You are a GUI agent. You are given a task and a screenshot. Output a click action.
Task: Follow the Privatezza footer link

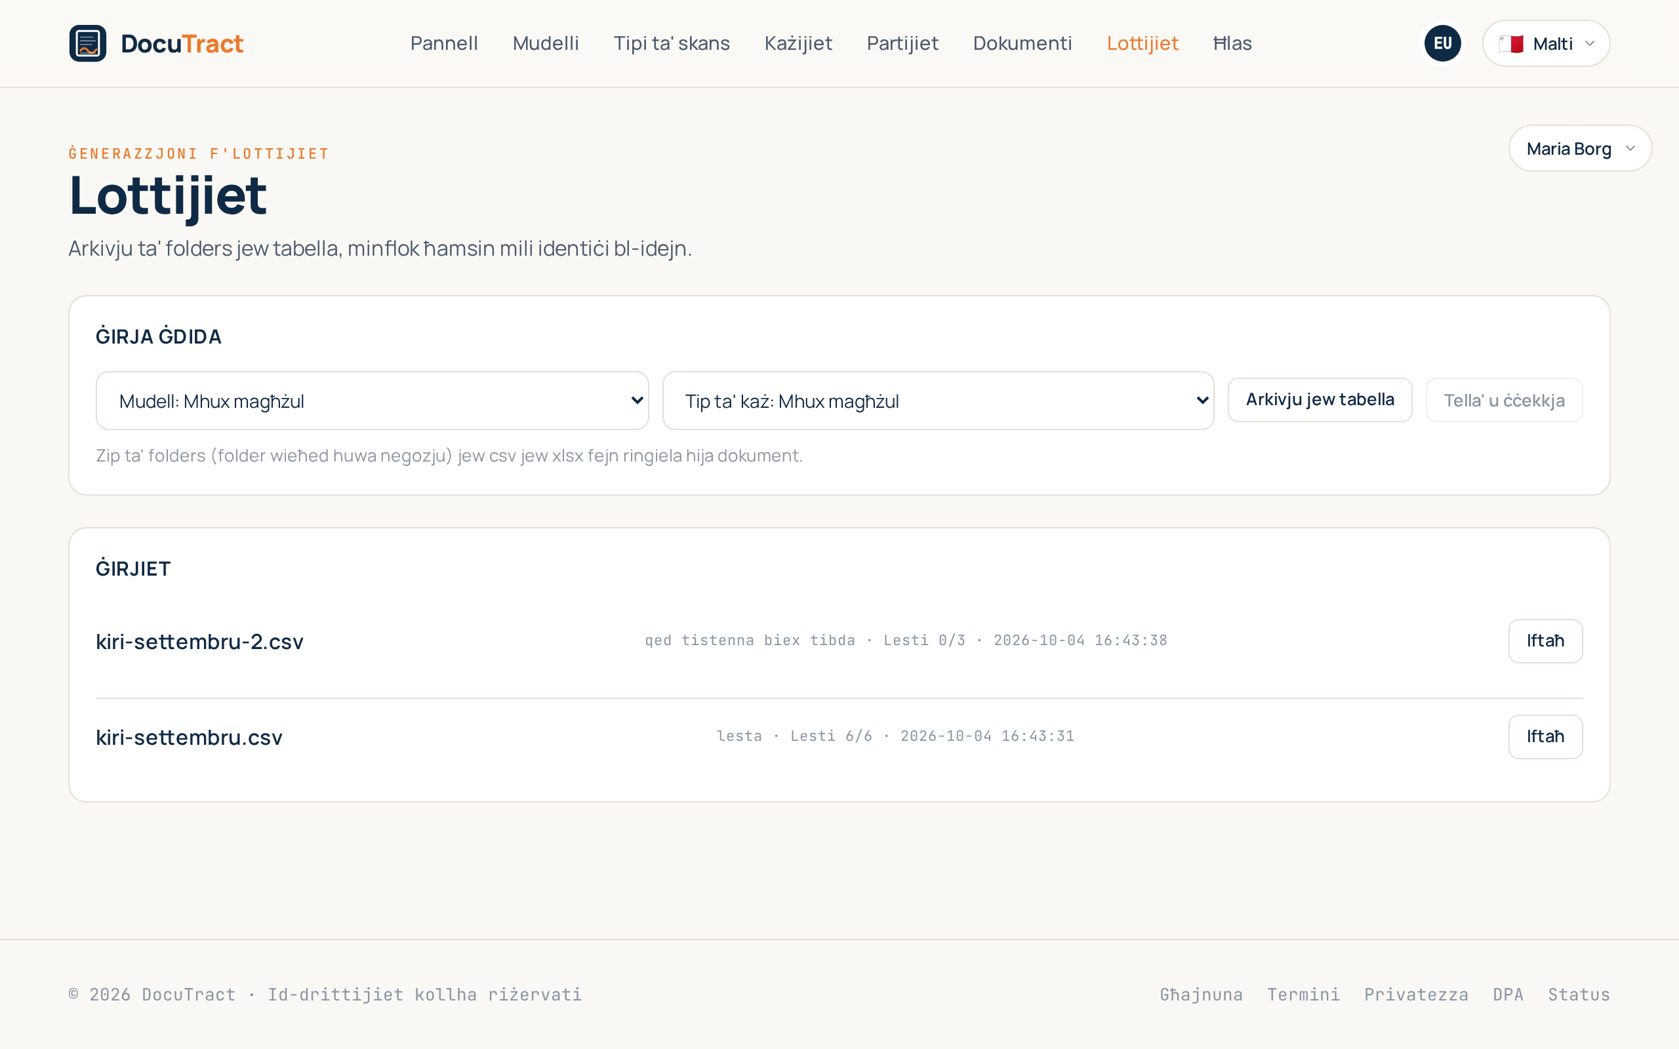1416,994
